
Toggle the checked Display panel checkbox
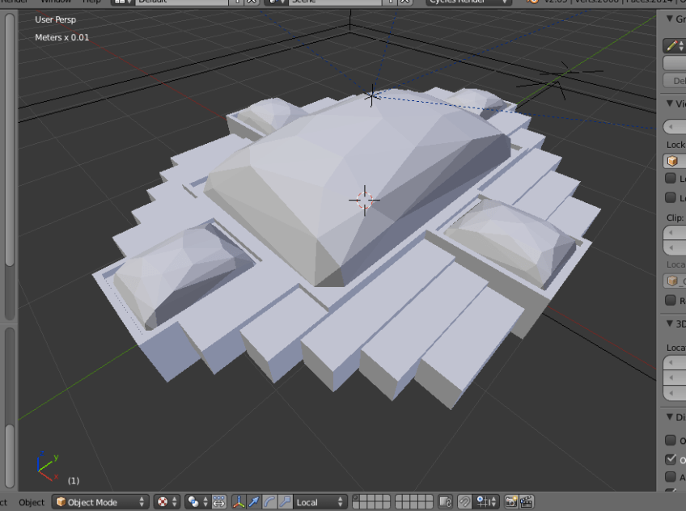(671, 459)
